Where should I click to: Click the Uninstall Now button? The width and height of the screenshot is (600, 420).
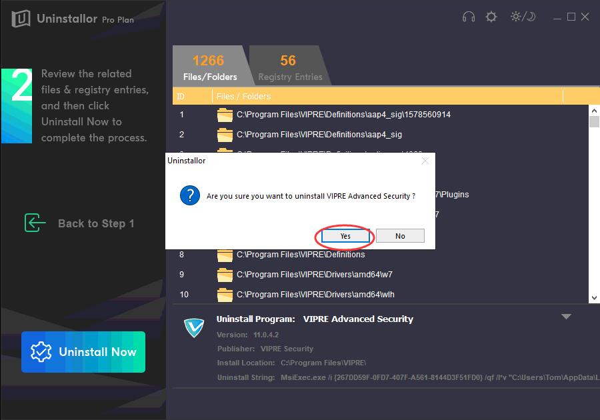(83, 352)
